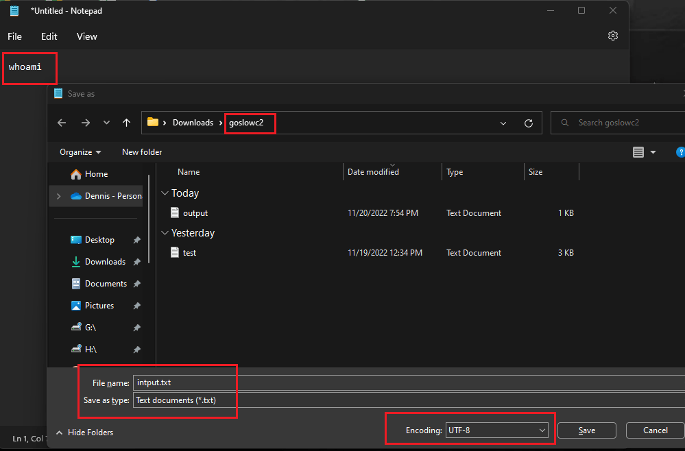Image resolution: width=685 pixels, height=451 pixels.
Task: Open the File menu in Notepad
Action: tap(14, 36)
